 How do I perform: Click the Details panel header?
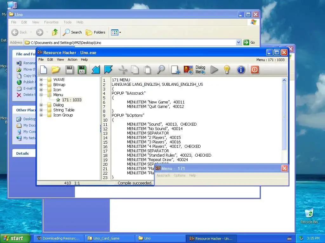[x=24, y=153]
